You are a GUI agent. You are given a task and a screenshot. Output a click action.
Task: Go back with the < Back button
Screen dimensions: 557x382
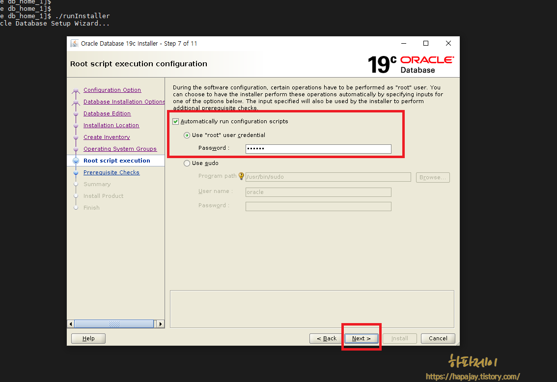tap(327, 338)
